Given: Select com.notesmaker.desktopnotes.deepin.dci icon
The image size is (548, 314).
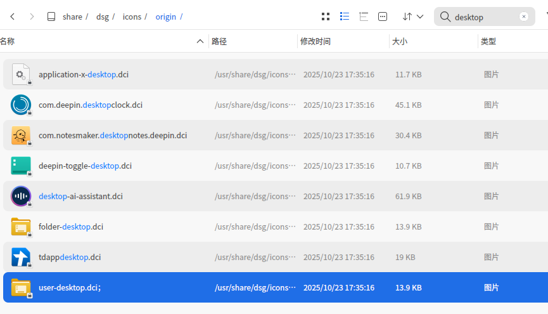Looking at the screenshot, I should tap(21, 135).
